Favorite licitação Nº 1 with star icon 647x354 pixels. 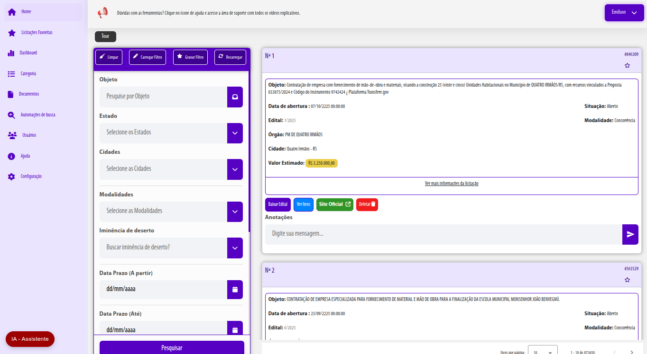click(x=627, y=65)
